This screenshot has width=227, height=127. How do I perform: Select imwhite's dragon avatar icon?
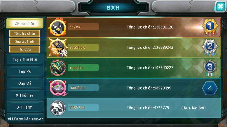(58, 68)
